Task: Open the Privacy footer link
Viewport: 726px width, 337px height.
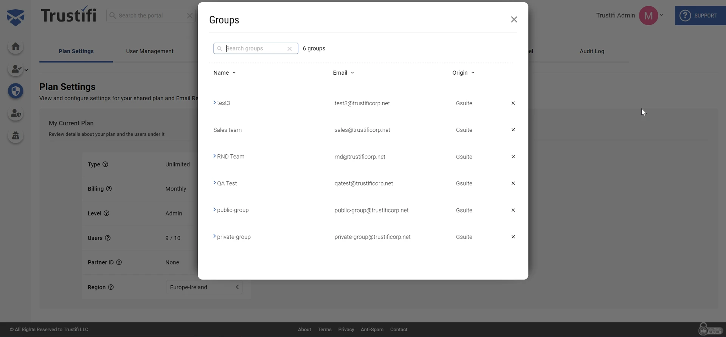Action: 346,329
